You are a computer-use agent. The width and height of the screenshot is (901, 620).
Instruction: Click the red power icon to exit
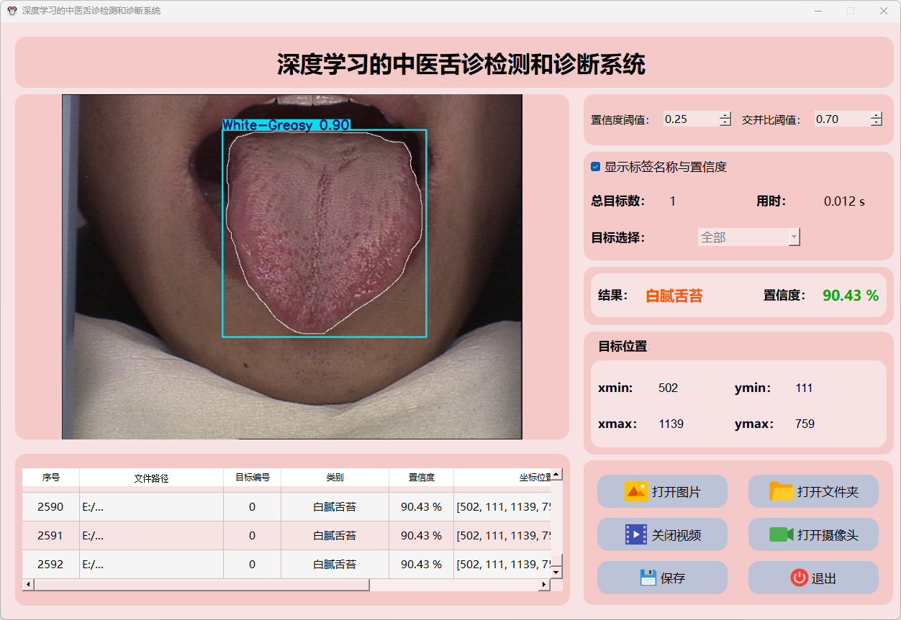pos(800,578)
